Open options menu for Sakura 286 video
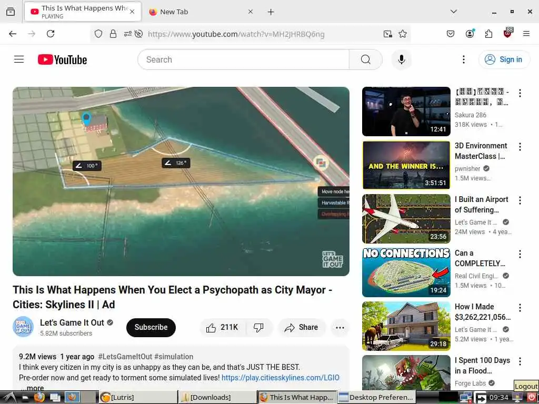The image size is (539, 404). click(x=520, y=93)
